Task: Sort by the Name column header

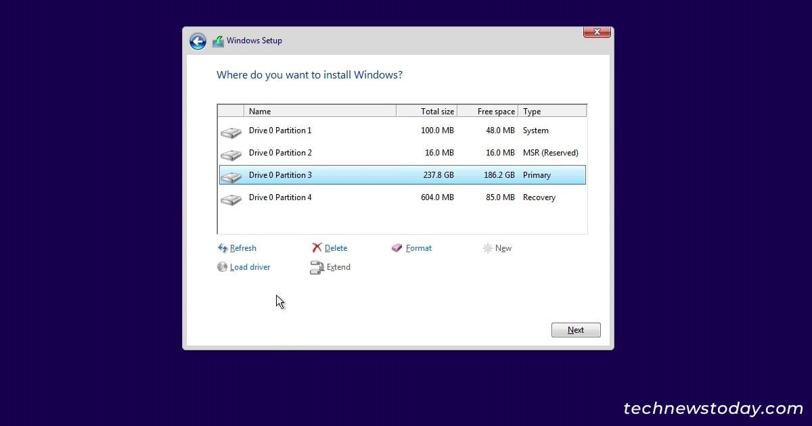Action: tap(319, 112)
